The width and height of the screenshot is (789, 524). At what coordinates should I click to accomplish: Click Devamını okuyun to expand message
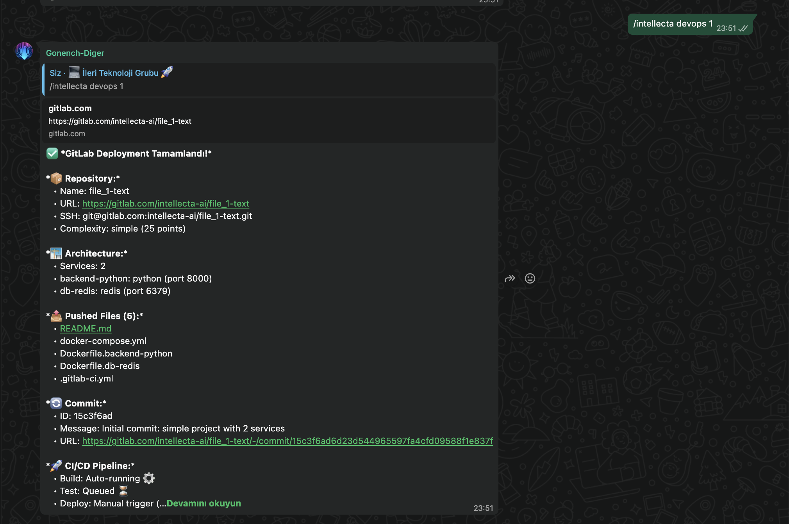tap(203, 503)
